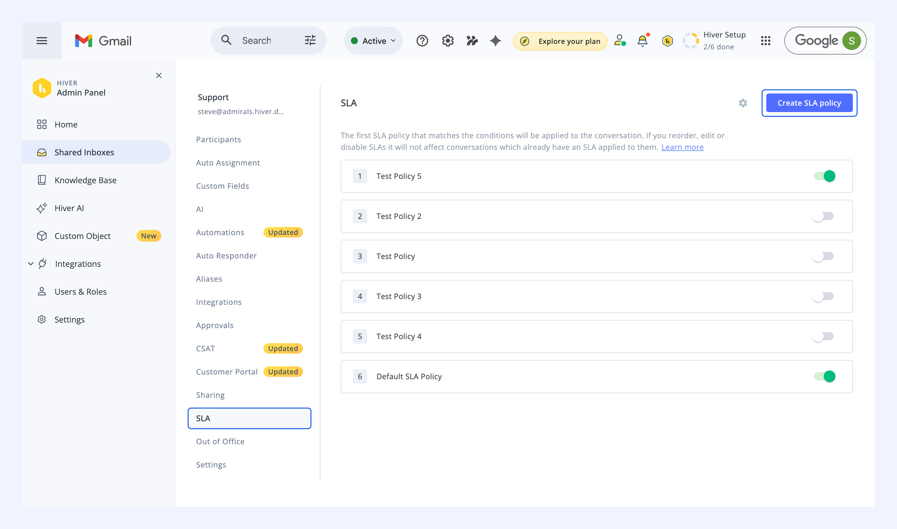
Task: Open the help question mark icon
Action: (x=422, y=41)
